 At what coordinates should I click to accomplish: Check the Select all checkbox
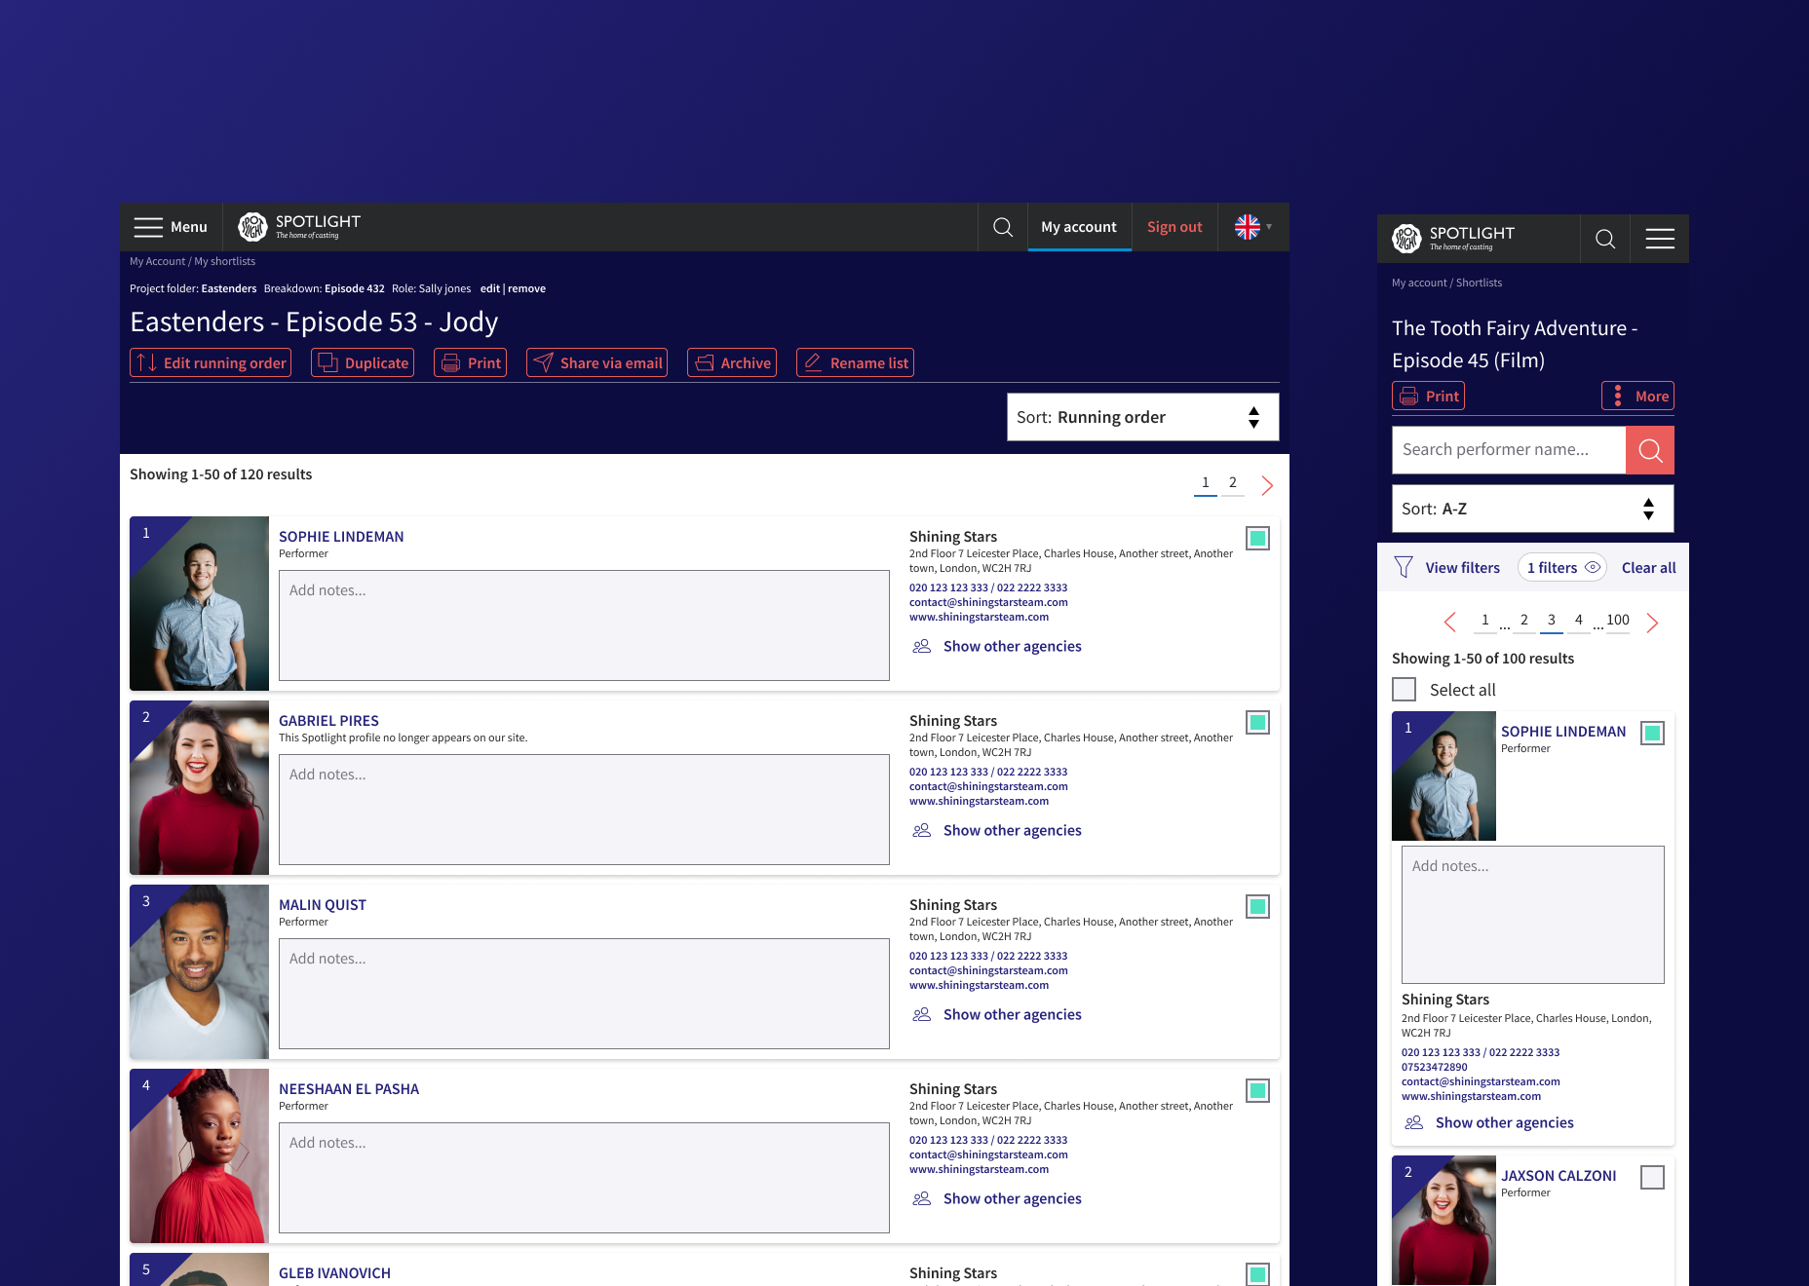click(x=1405, y=690)
